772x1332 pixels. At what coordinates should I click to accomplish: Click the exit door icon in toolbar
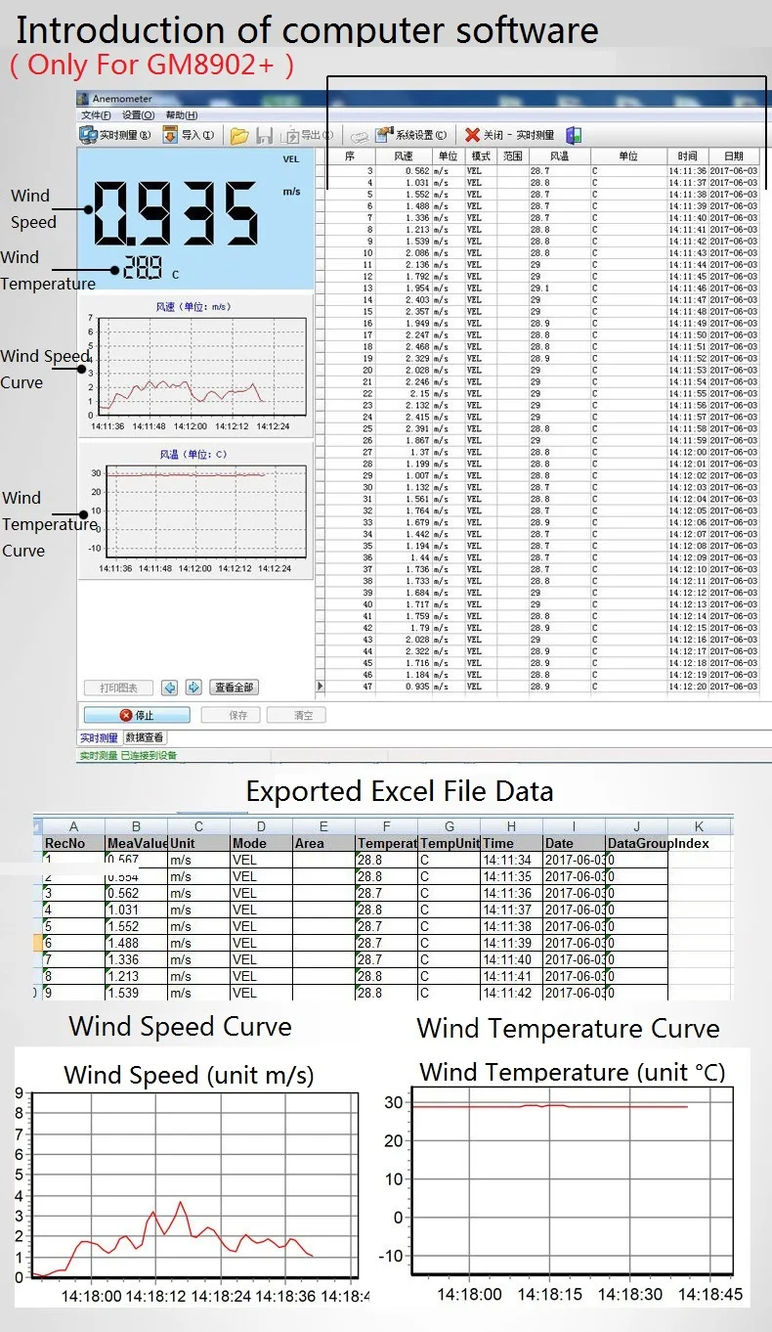point(575,135)
